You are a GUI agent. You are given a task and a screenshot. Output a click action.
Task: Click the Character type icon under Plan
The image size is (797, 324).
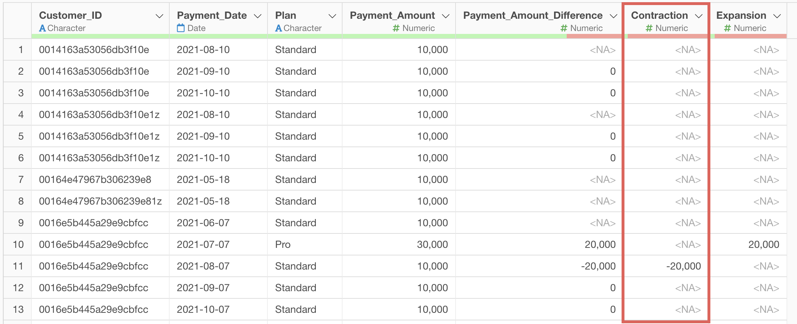point(278,28)
